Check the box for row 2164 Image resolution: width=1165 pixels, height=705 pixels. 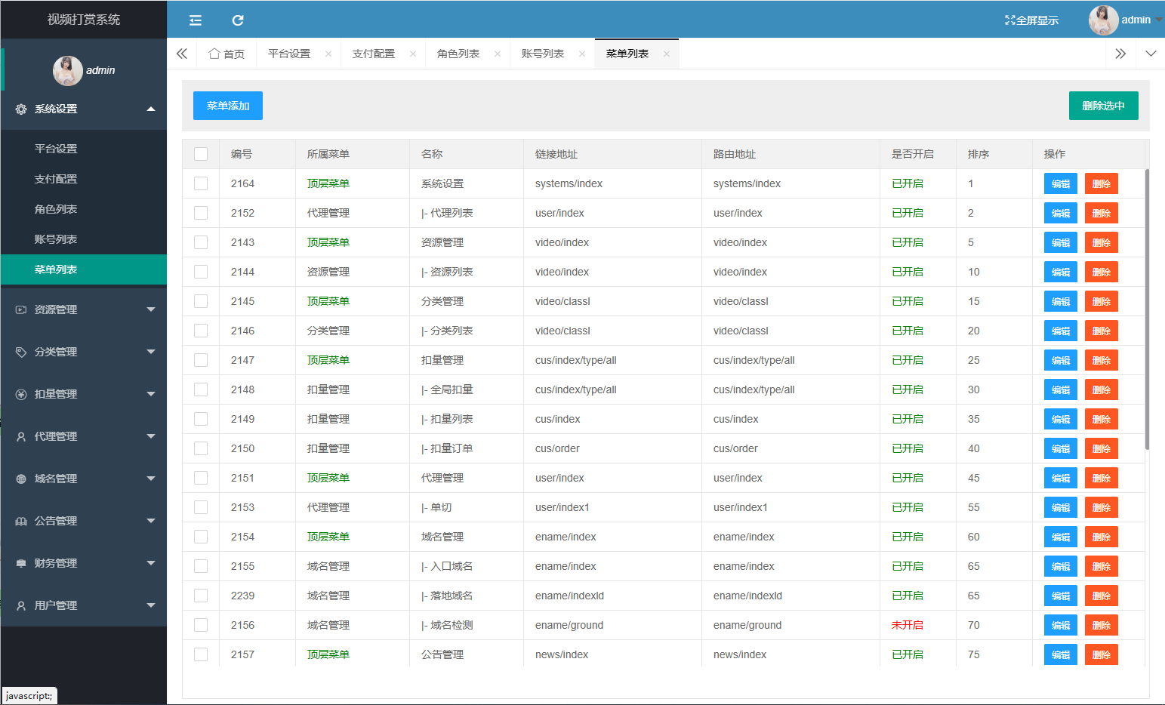[201, 183]
